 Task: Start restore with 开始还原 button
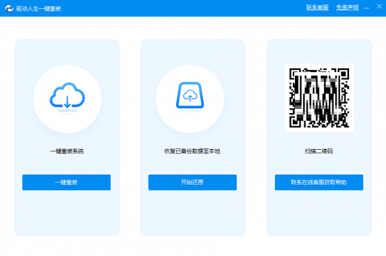coord(192,182)
